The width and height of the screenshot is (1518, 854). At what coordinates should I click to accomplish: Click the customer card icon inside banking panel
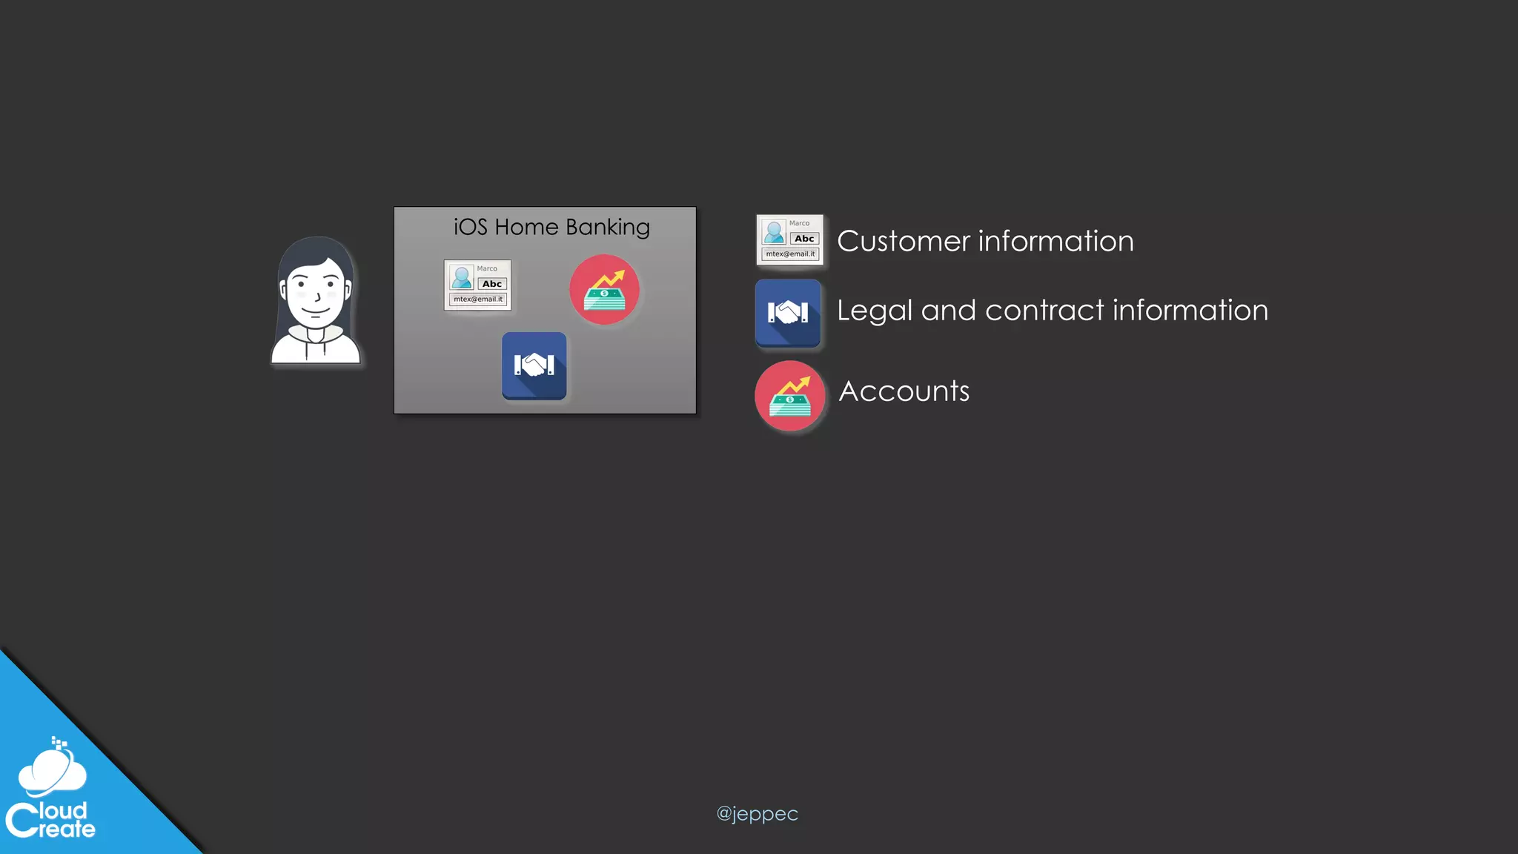[x=477, y=285]
